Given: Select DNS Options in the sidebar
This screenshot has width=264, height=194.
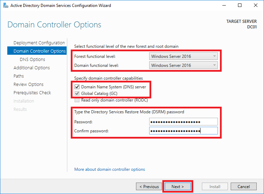Looking at the screenshot, I should click(32, 59).
